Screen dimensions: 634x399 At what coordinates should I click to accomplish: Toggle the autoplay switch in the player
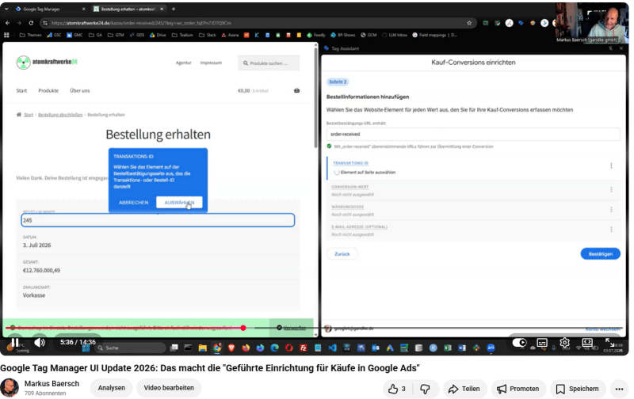pos(520,343)
